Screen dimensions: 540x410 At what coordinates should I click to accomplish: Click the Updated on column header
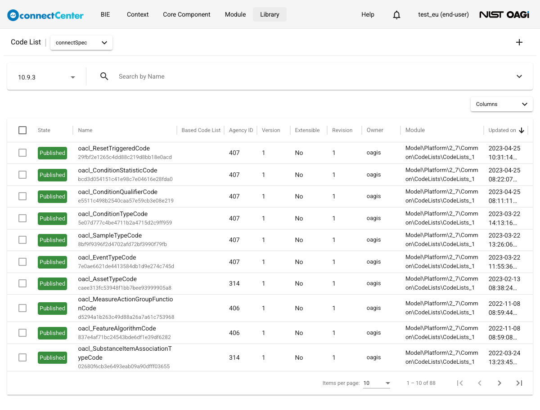502,130
